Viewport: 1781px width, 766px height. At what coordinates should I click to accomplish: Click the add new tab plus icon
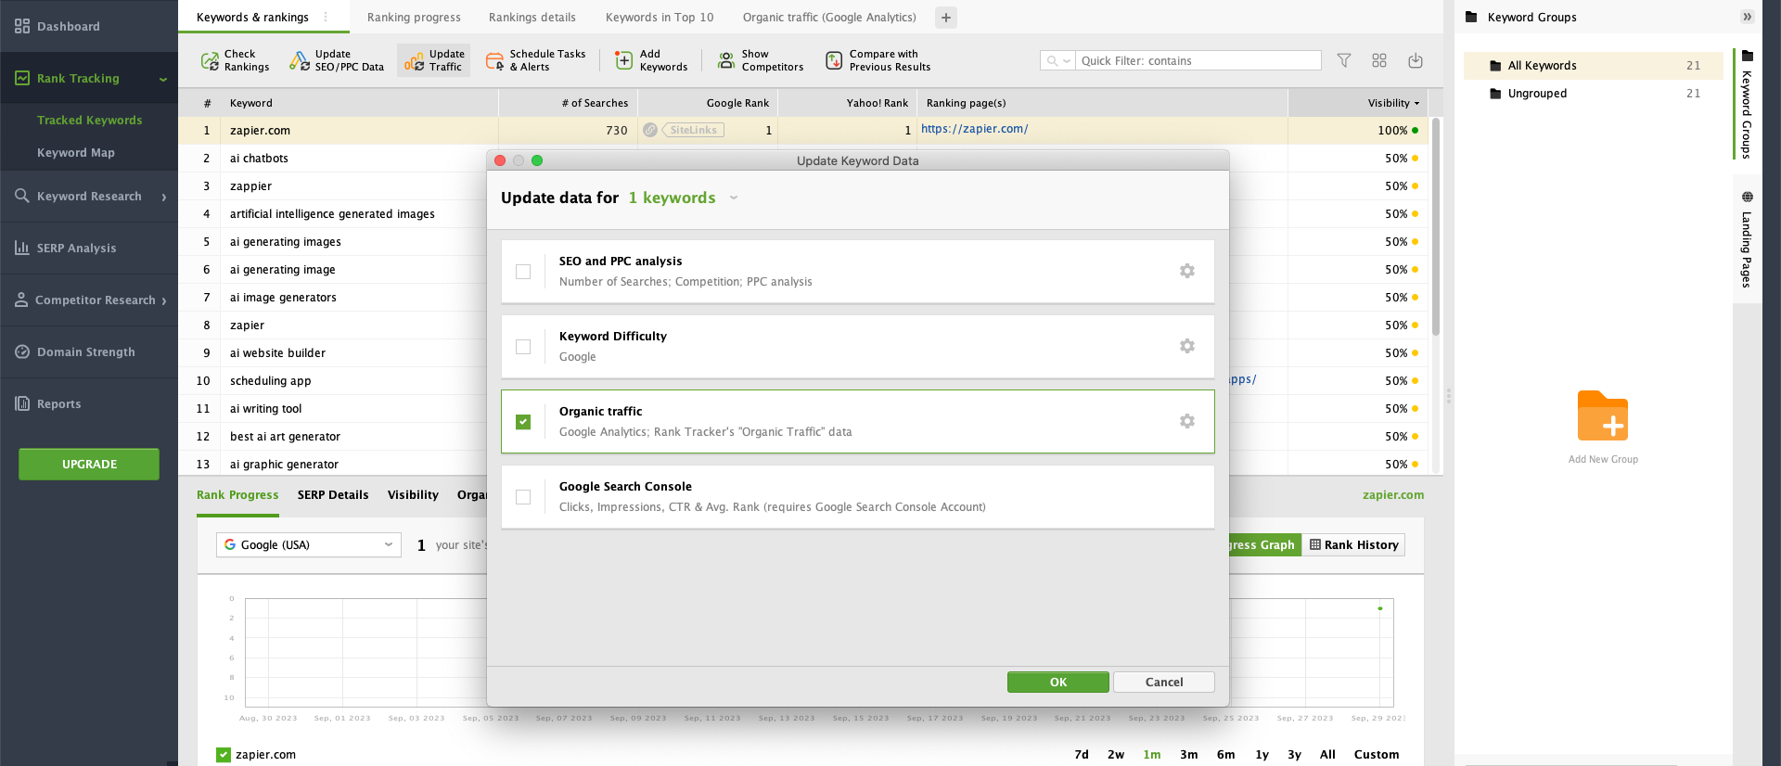coord(946,18)
